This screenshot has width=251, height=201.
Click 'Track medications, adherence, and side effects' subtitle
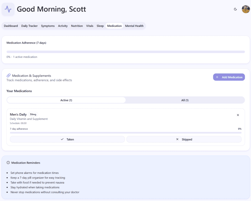(39, 80)
